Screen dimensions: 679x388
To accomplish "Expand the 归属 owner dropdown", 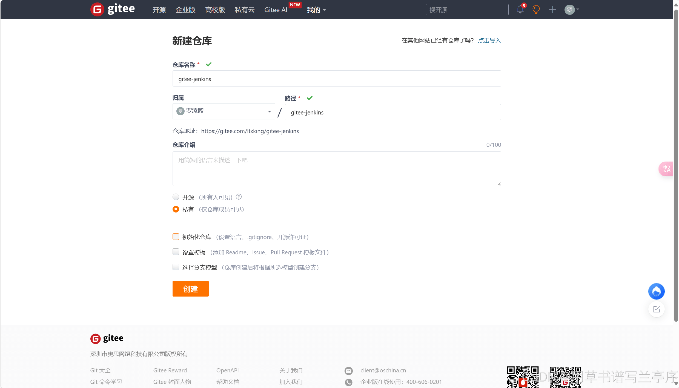I will [x=224, y=111].
